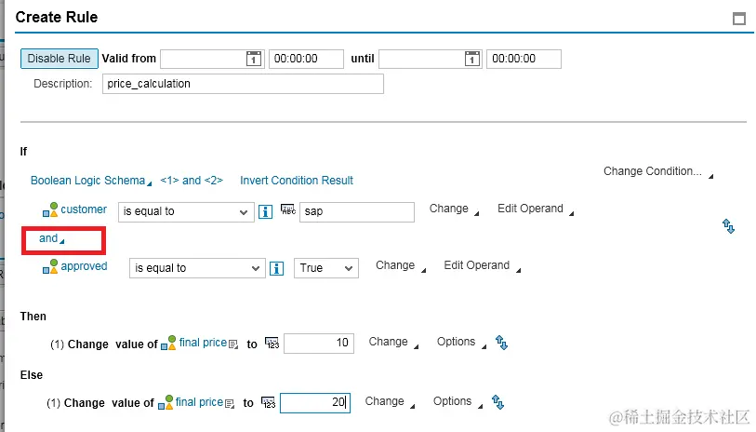Image resolution: width=756 pixels, height=432 pixels.
Task: Open the customer 'is equal to' dropdown
Action: coord(186,212)
